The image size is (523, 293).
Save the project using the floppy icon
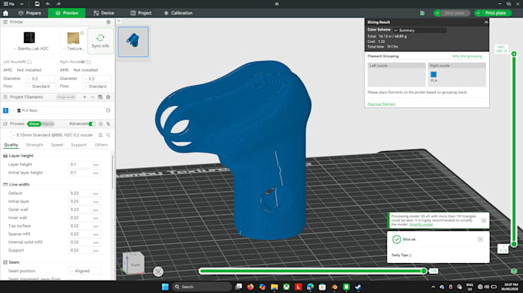click(x=37, y=4)
